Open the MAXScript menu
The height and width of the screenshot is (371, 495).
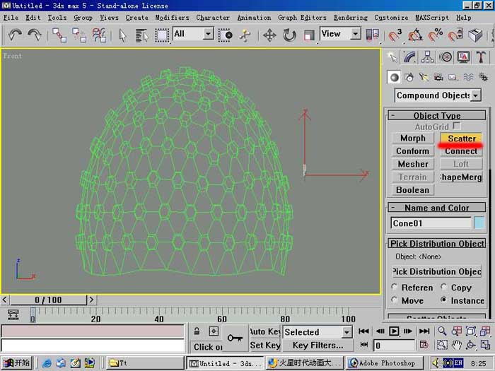(x=431, y=18)
